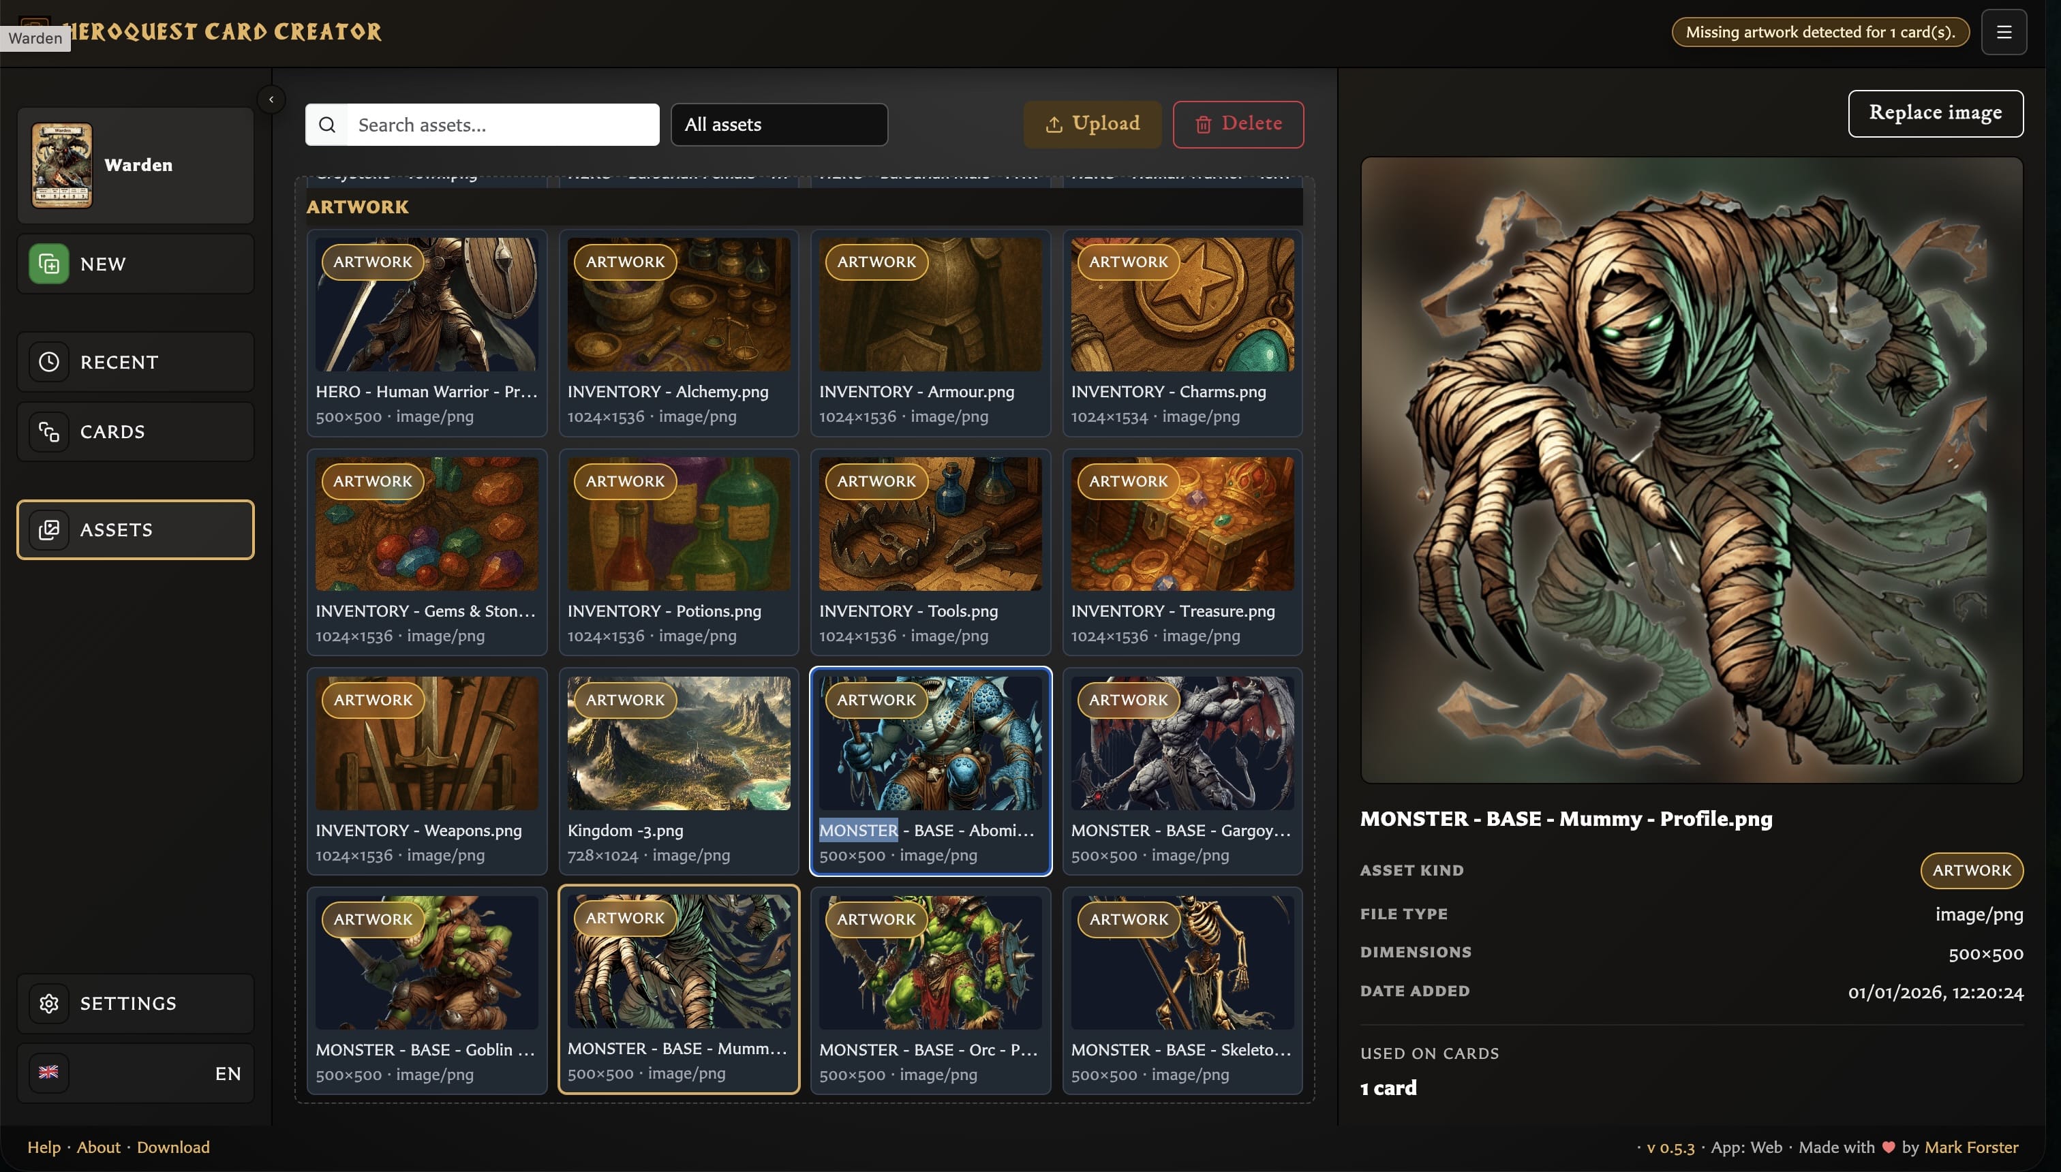The height and width of the screenshot is (1172, 2061).
Task: Open Recent via the clock icon
Action: 49,363
